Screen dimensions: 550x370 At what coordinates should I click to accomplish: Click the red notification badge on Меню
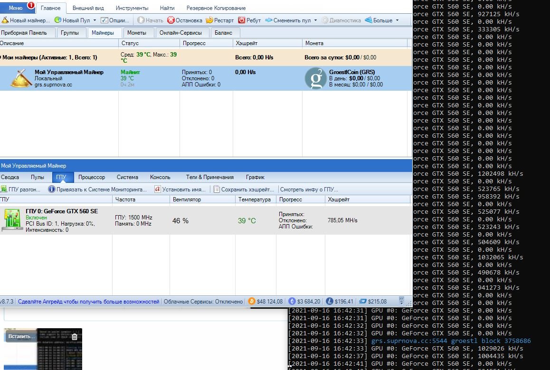pos(31,5)
